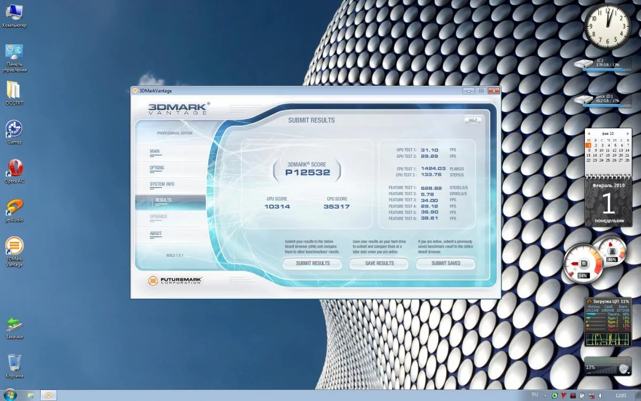Click the analog clock gadget
This screenshot has height=401, width=641.
point(608,27)
